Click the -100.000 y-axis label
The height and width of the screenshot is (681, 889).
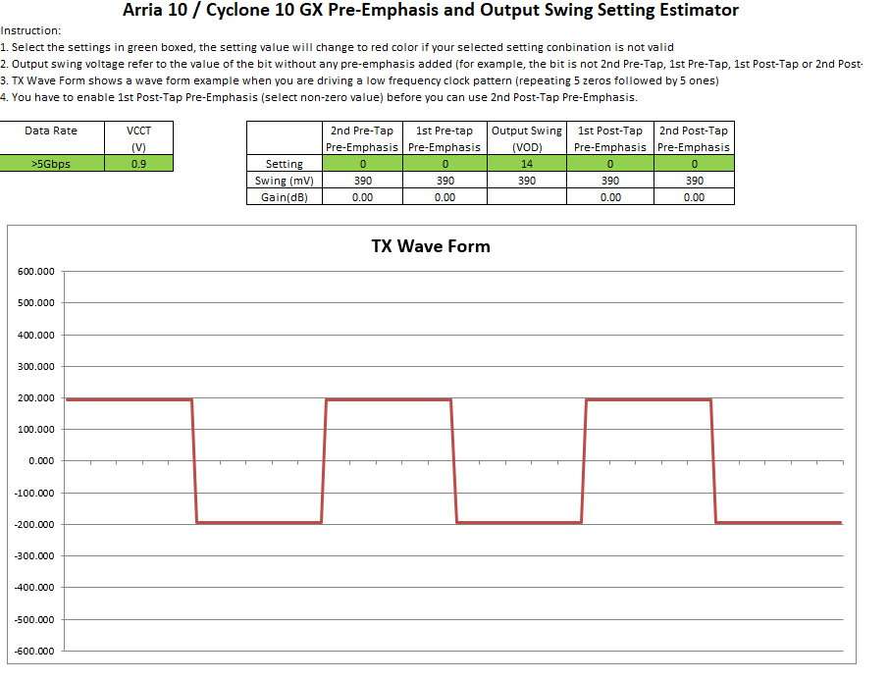[34, 493]
